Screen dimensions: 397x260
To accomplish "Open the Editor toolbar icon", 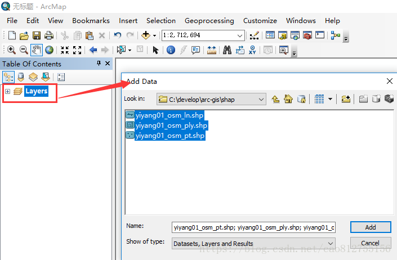I will tap(254, 35).
